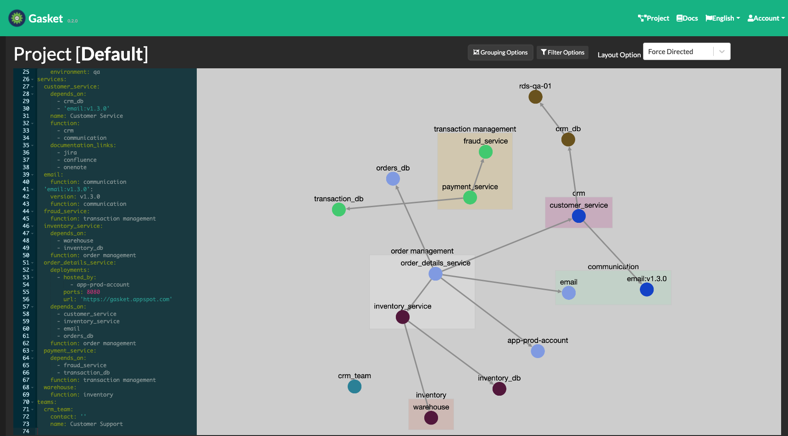The image size is (788, 436).
Task: Open the Layout Option dropdown
Action: pos(686,52)
